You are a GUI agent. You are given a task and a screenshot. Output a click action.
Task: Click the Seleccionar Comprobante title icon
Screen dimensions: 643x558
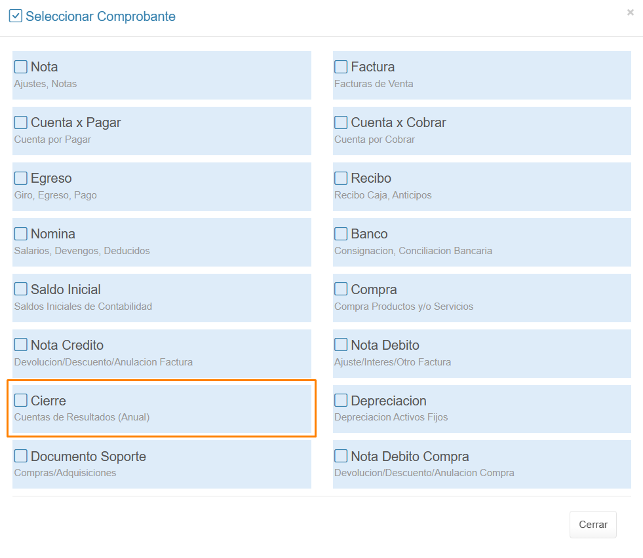click(x=16, y=16)
